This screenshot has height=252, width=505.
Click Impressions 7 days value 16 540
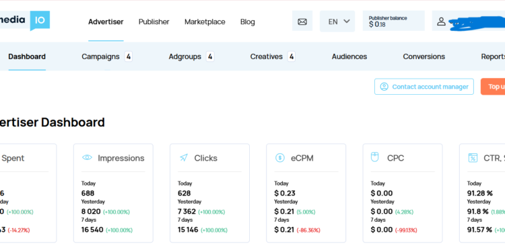click(x=92, y=230)
